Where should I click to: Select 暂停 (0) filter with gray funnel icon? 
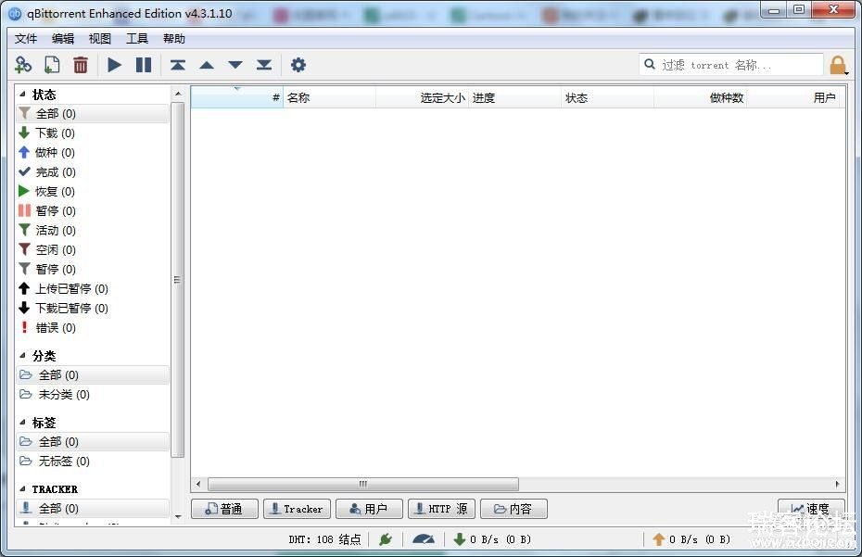pos(93,269)
